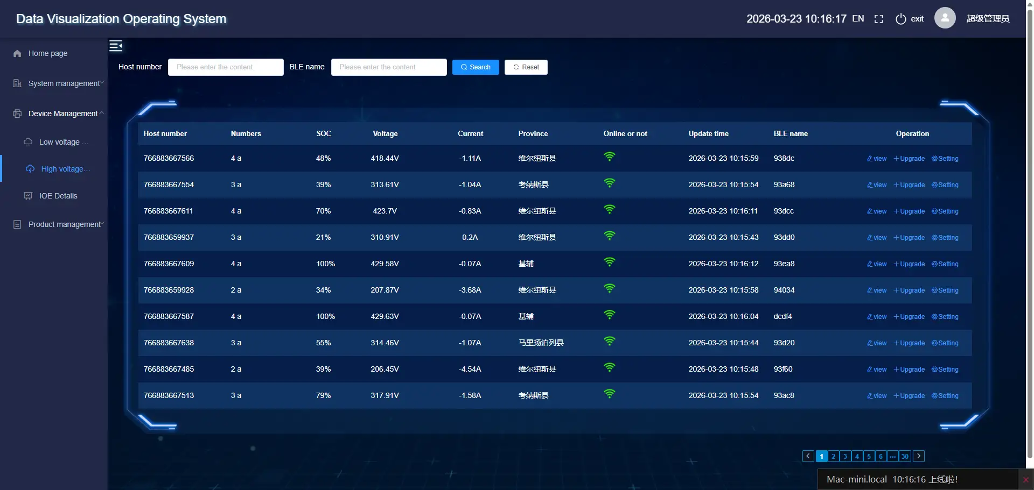1034x490 pixels.
Task: Click the IOE Details sidebar icon
Action: click(x=28, y=196)
